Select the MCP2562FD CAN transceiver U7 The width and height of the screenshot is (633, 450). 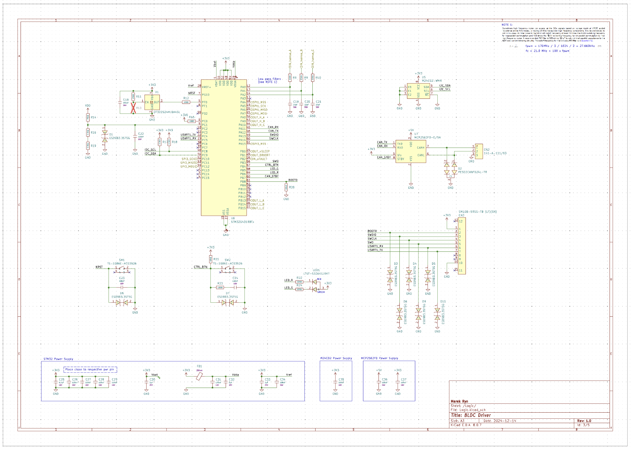click(x=411, y=152)
